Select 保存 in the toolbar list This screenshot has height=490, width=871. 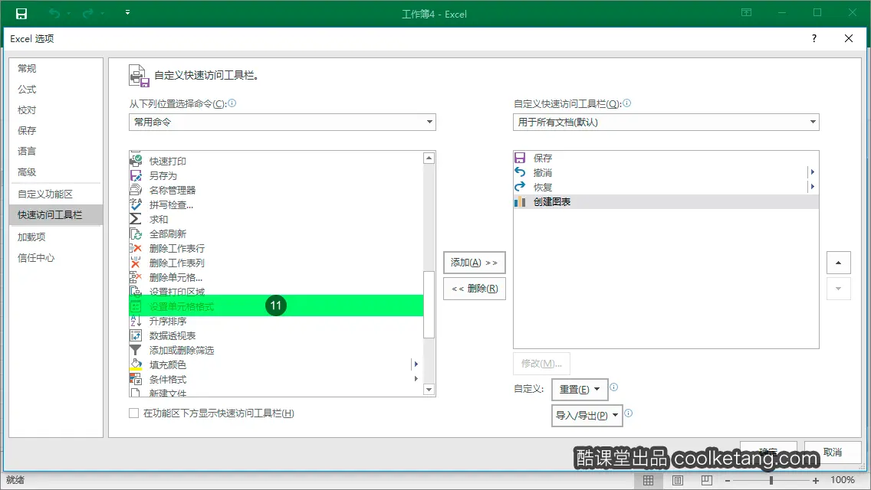tap(666, 158)
